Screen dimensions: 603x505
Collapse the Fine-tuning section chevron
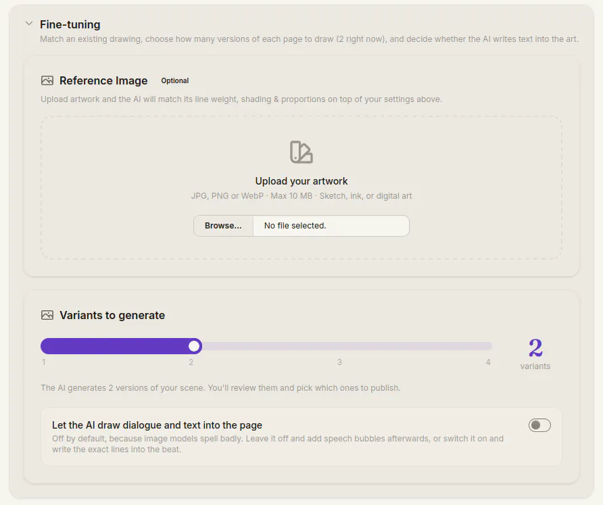(x=29, y=24)
